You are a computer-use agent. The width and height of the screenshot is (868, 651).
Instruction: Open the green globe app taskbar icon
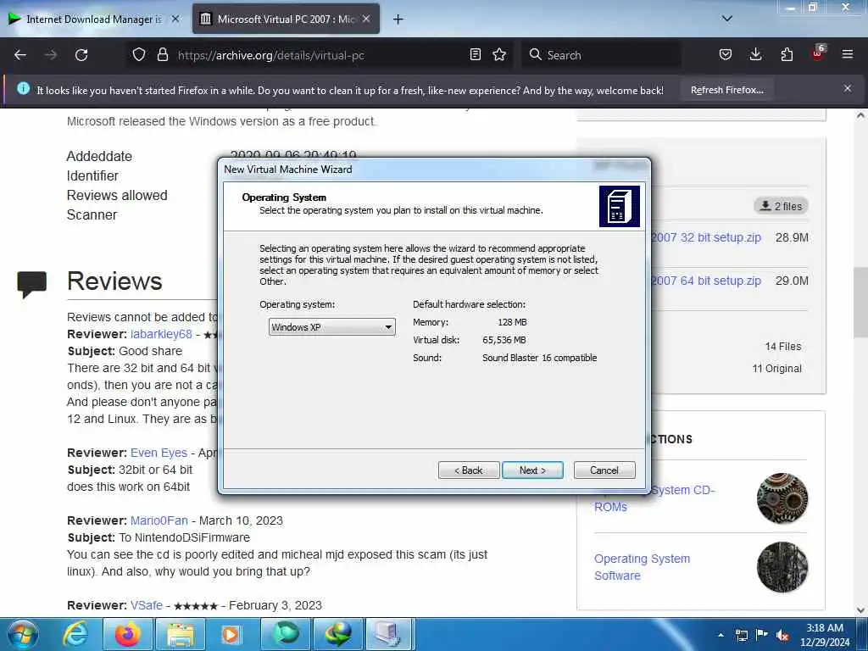(285, 634)
